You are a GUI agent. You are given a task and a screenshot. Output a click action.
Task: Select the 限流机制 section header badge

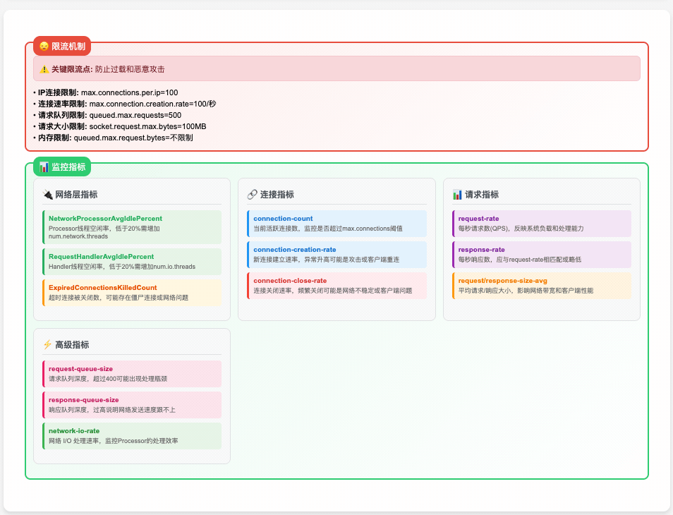[x=62, y=46]
